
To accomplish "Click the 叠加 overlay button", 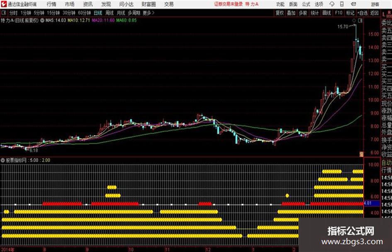I will point(291,13).
